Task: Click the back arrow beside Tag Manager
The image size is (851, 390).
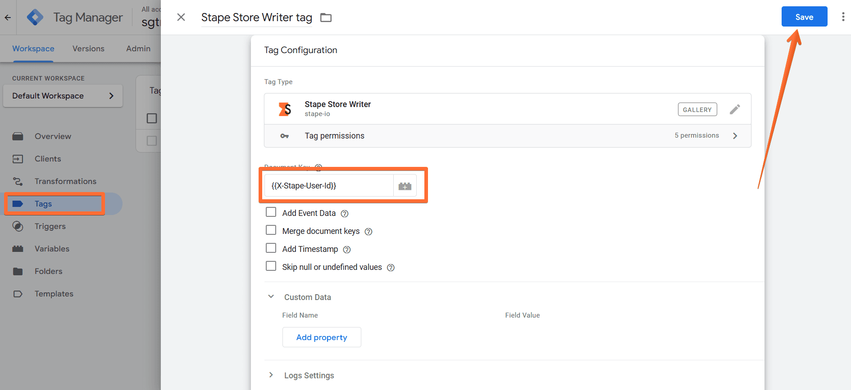Action: coord(8,18)
